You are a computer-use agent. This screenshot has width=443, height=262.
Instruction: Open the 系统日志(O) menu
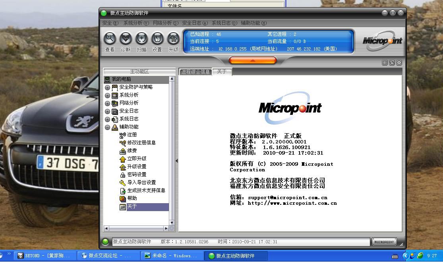[224, 23]
